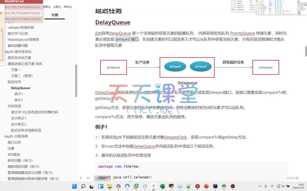Image resolution: width=307 pixels, height=191 pixels.
Task: Click the taskbar search magnifier icon
Action: 83,186
